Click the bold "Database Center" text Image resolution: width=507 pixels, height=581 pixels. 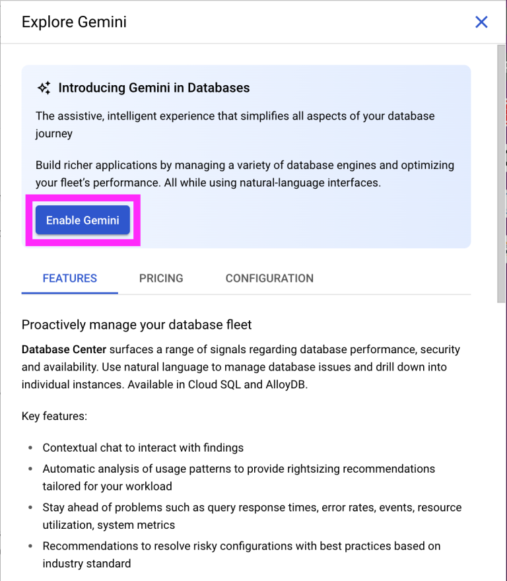coord(64,349)
